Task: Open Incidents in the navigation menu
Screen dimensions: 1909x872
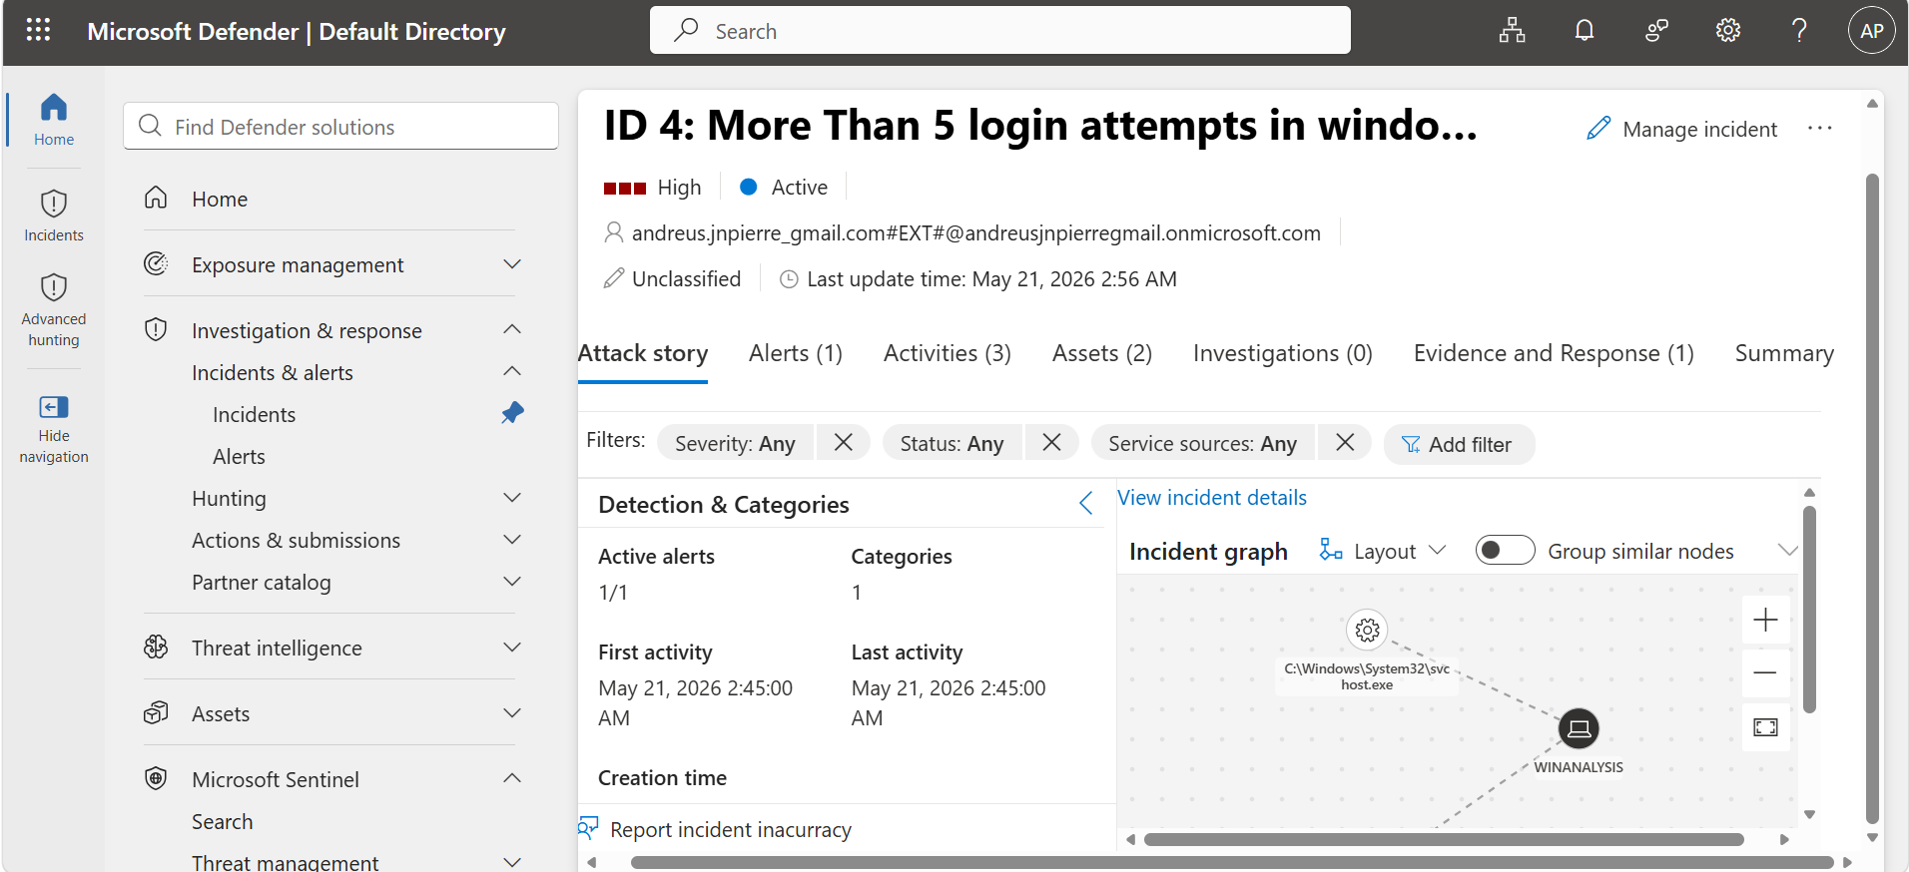Action: (254, 414)
